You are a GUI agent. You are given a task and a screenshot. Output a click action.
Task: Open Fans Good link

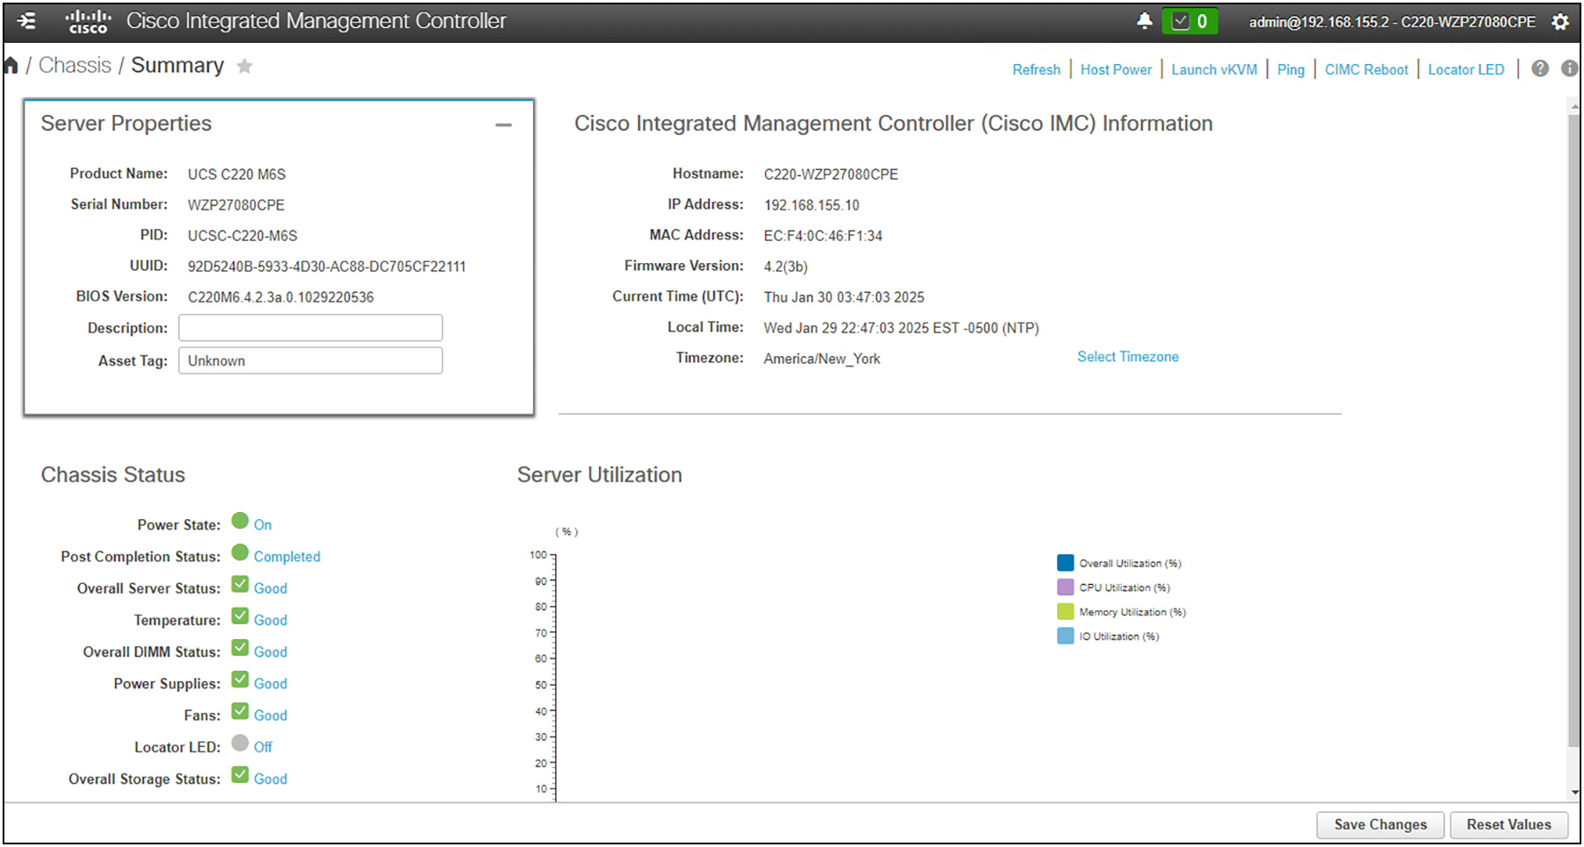(x=270, y=715)
